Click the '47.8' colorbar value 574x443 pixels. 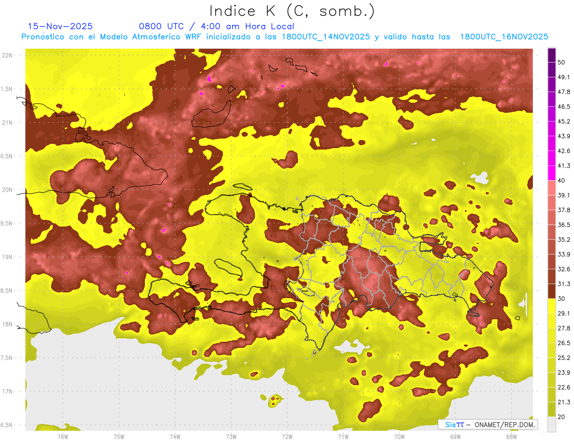564,92
